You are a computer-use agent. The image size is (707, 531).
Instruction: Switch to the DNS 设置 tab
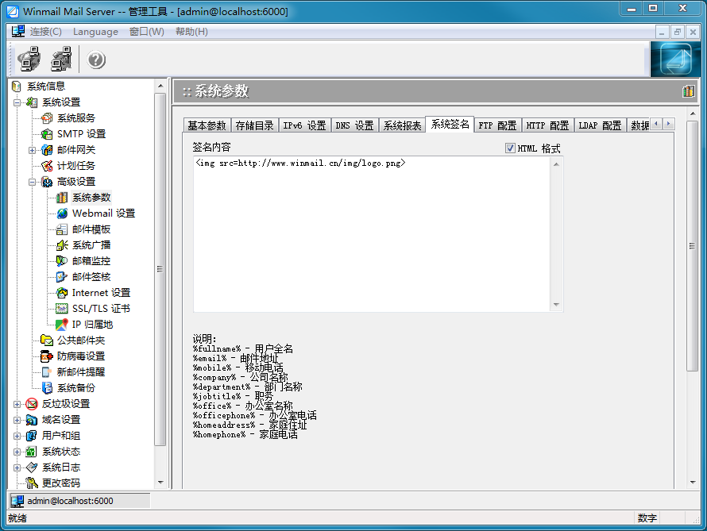tap(353, 125)
